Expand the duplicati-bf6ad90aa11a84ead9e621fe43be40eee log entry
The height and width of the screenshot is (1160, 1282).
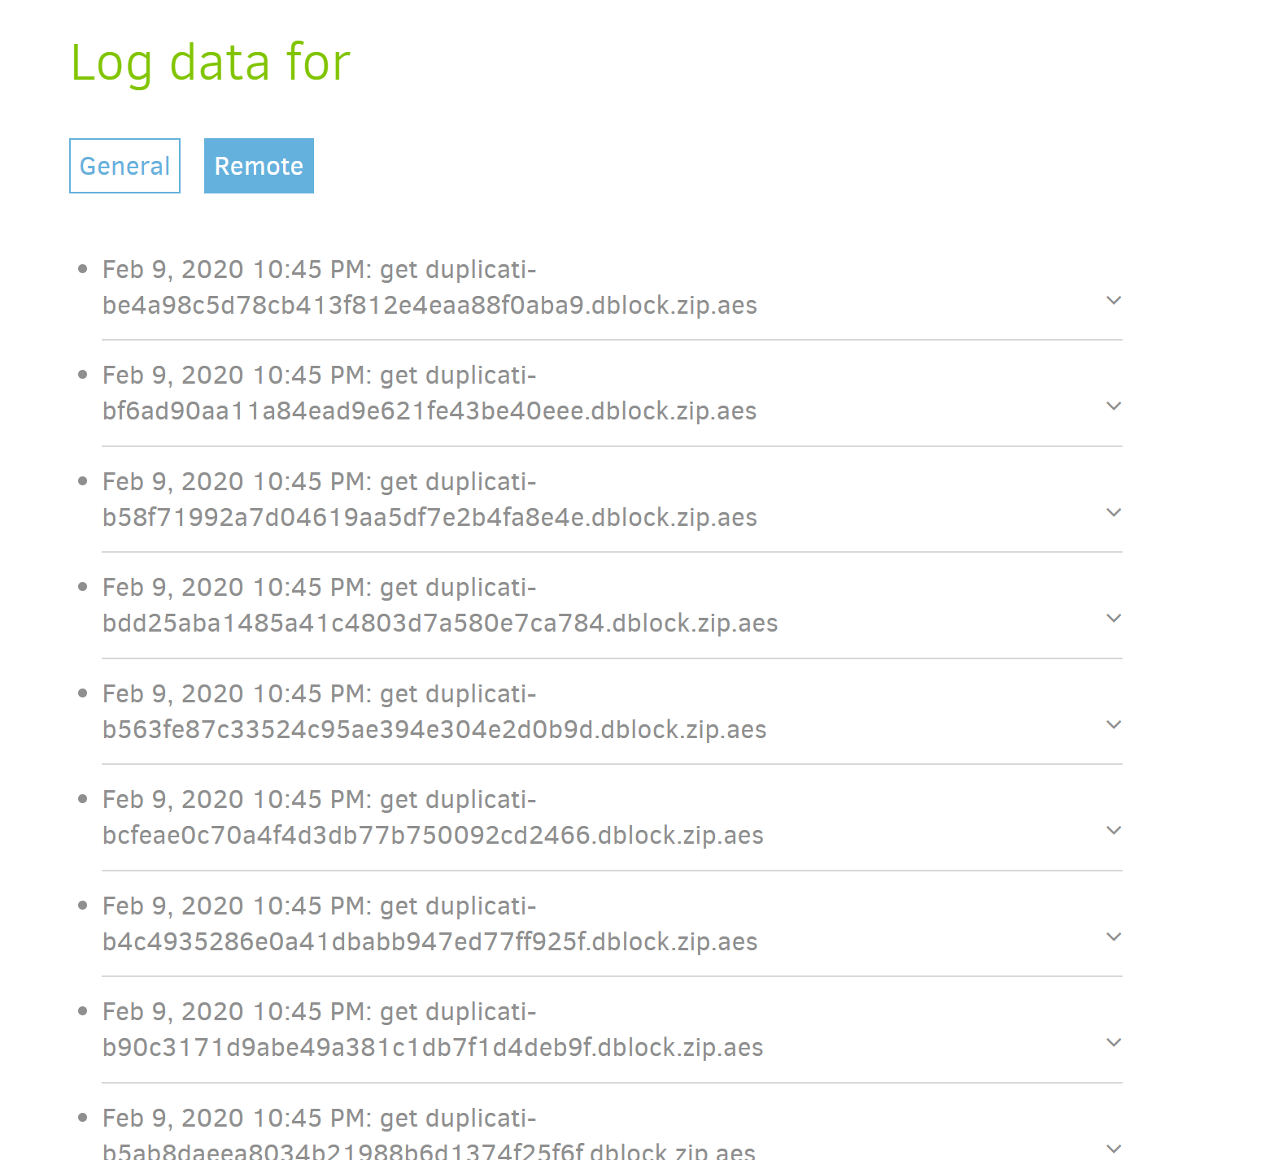click(x=1114, y=407)
